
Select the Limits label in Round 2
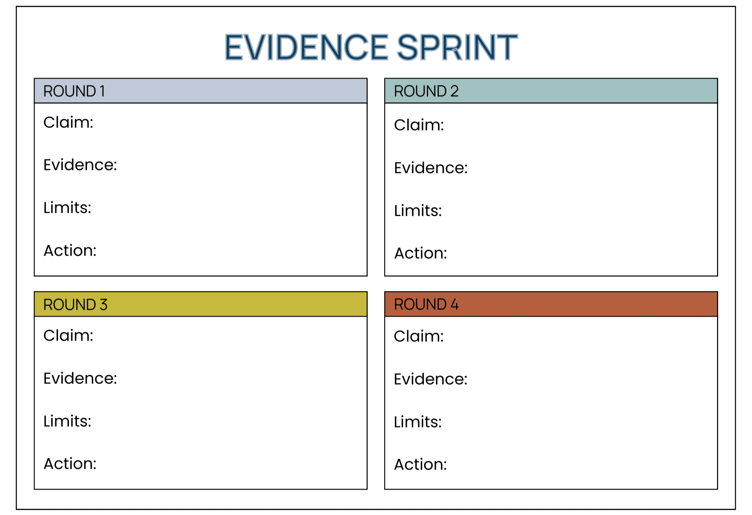[x=418, y=211]
